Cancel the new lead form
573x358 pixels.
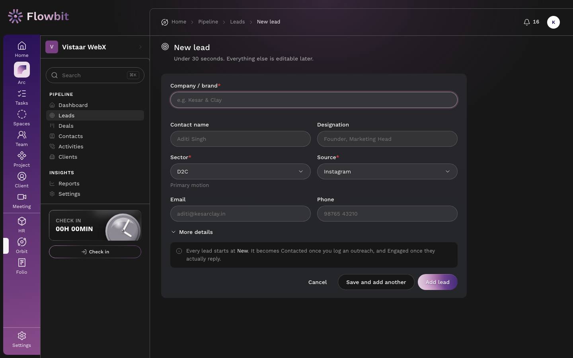pos(318,282)
